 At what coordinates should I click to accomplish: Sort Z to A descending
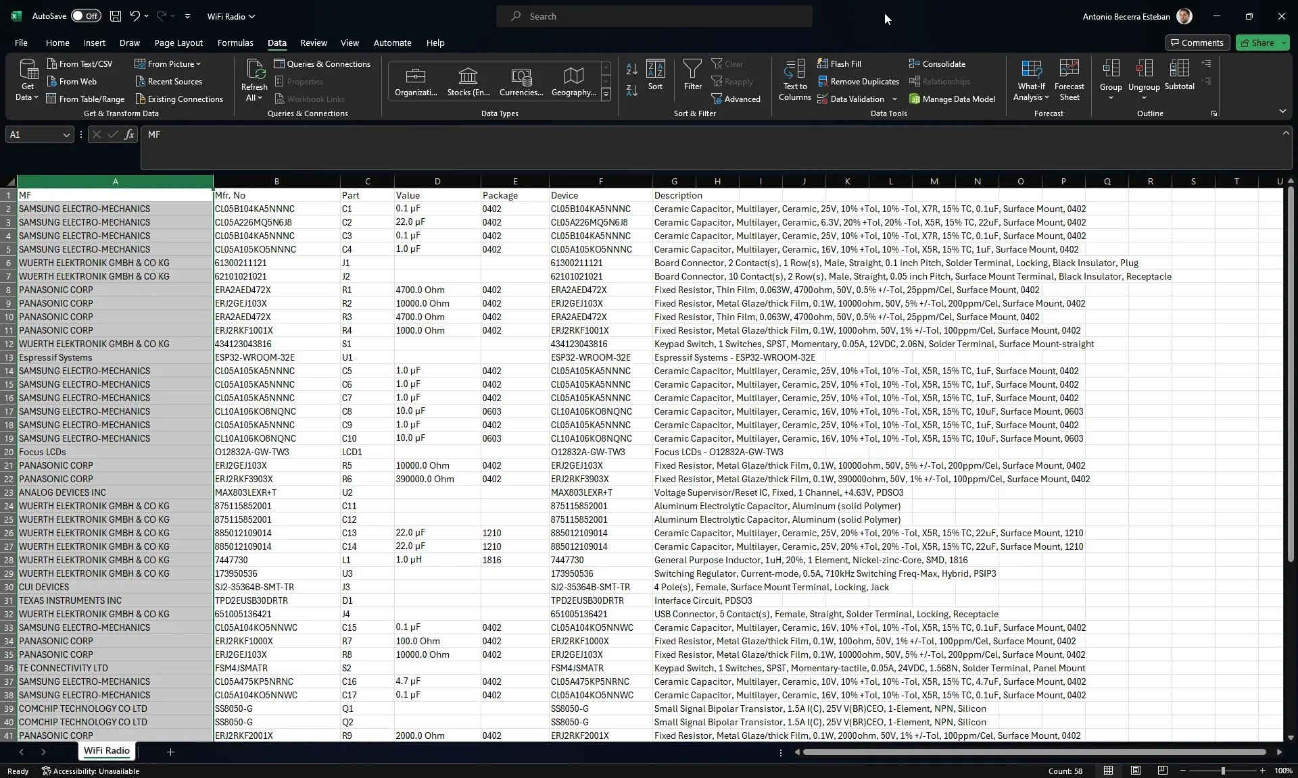[x=631, y=90]
